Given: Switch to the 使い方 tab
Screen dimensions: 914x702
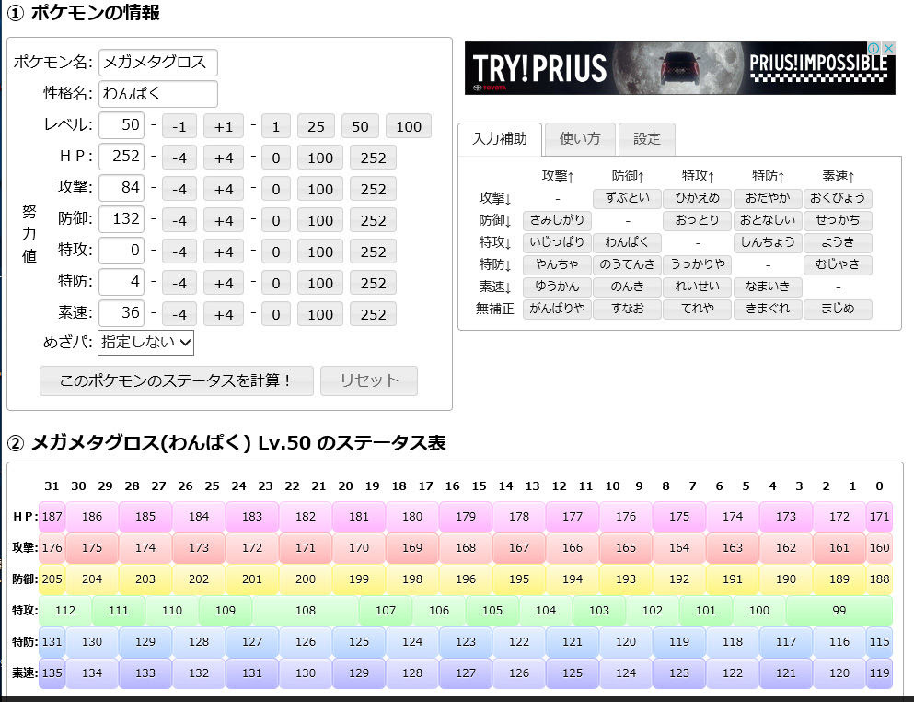Looking at the screenshot, I should click(x=579, y=139).
